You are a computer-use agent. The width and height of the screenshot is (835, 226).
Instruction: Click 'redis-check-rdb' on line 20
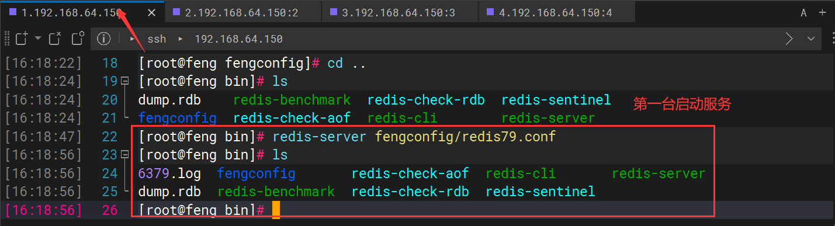click(426, 100)
